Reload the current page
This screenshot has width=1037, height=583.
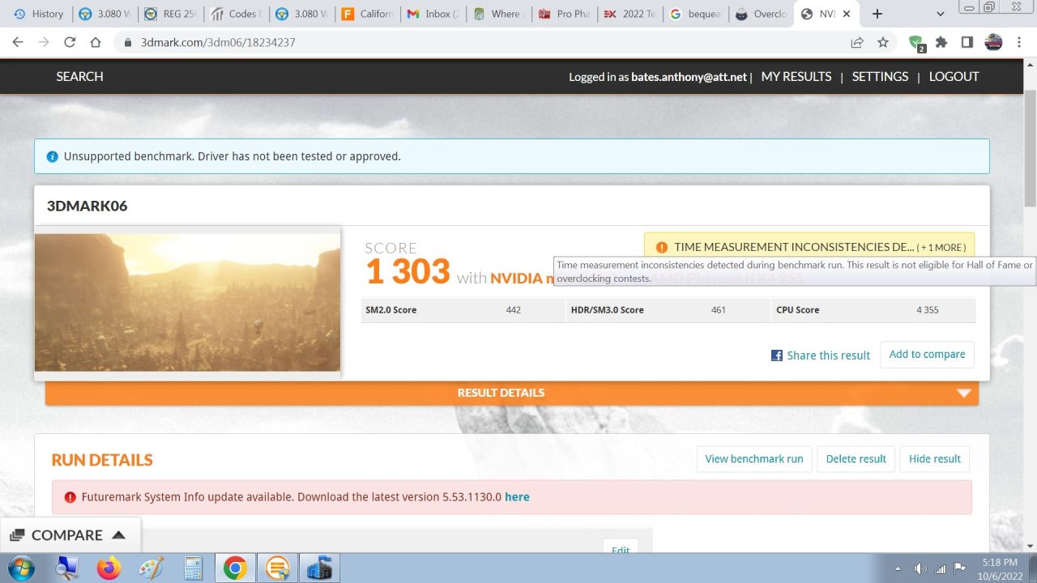69,42
